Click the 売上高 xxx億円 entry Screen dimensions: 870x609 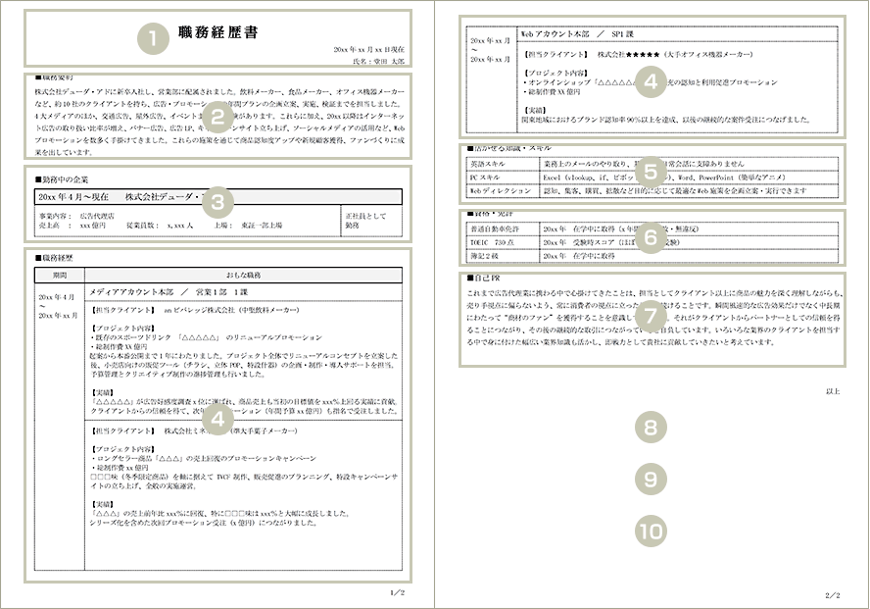click(72, 226)
